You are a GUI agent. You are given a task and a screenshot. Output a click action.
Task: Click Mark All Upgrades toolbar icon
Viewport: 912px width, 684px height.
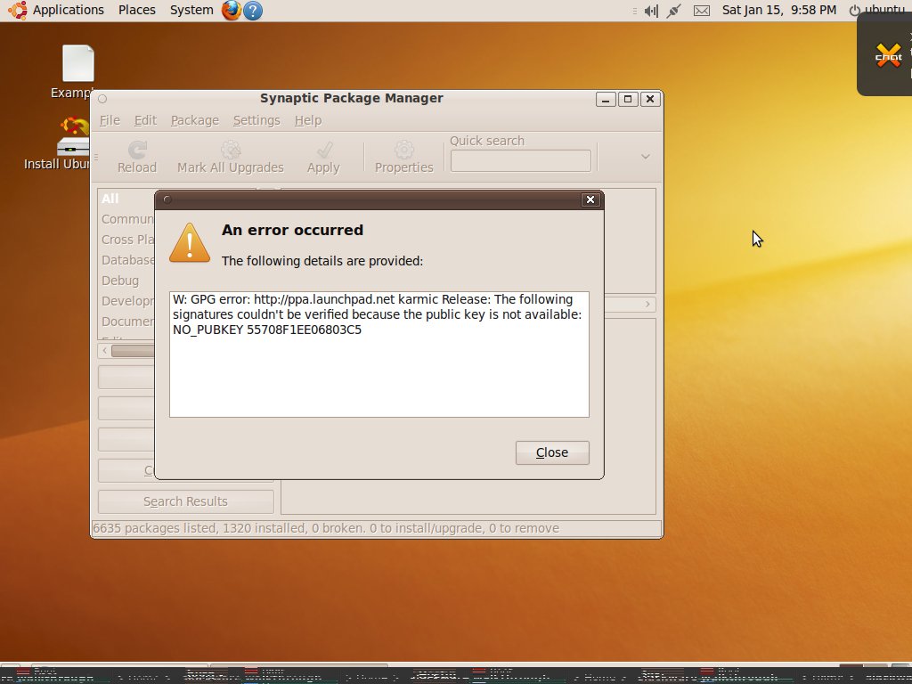pos(231,157)
